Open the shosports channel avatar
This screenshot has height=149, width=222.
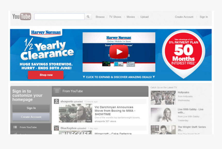pos(56,101)
